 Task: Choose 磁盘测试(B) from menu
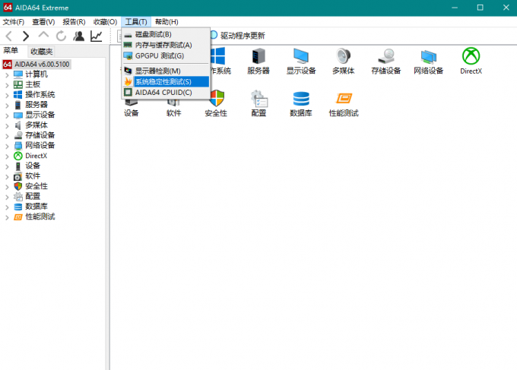(x=167, y=34)
